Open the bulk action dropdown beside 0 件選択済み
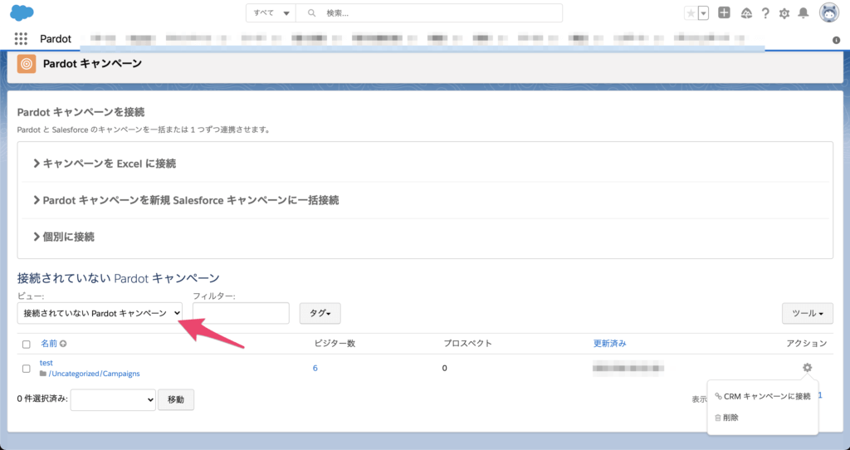 [113, 399]
